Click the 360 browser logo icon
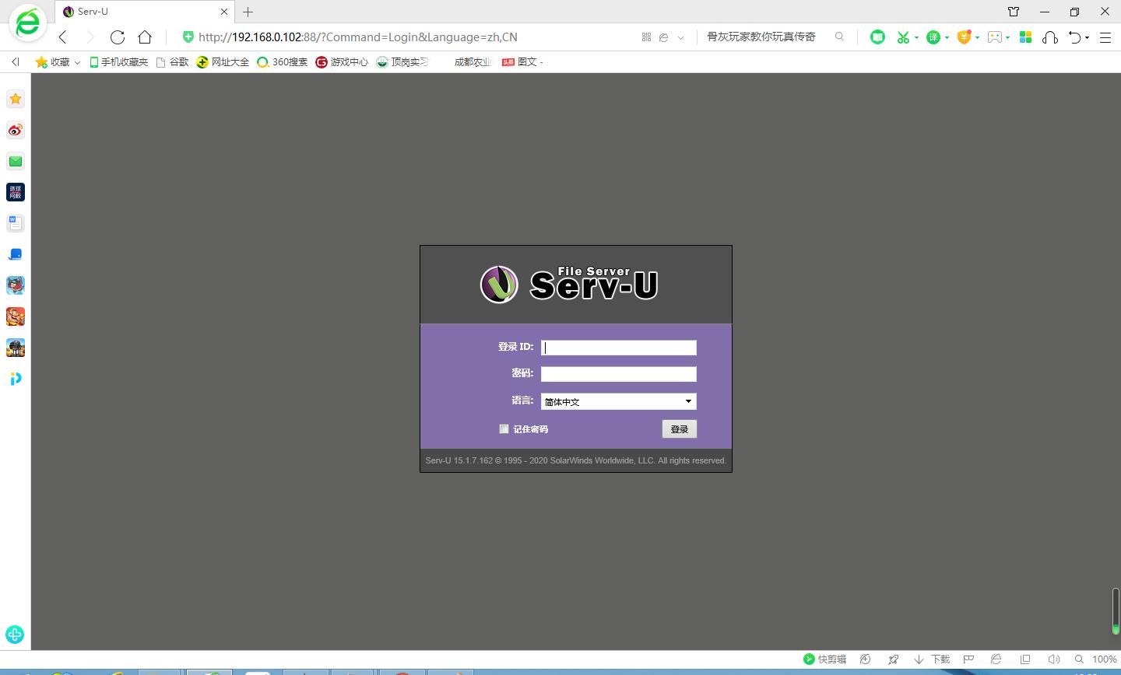 coord(28,23)
